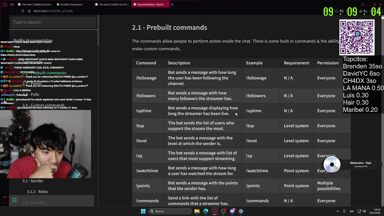Click !uptime in the Command column
Viewport: 384px width, 216px height.
pyautogui.click(x=144, y=111)
